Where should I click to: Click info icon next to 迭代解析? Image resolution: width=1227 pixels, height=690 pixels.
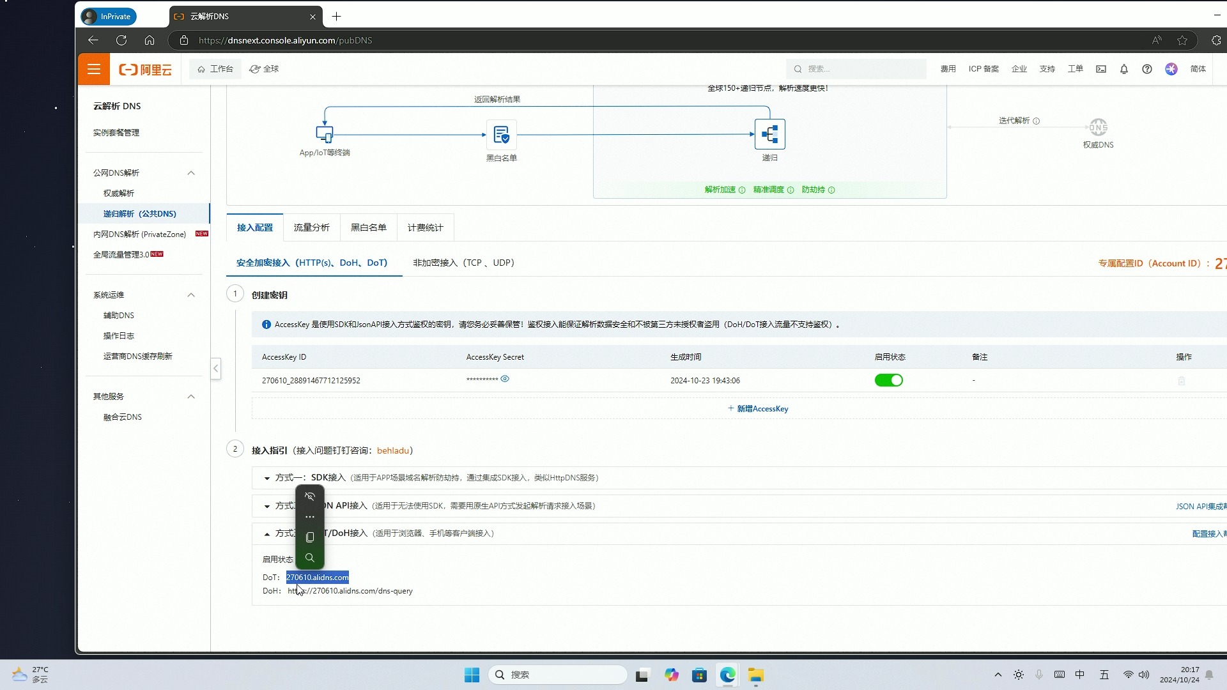click(1037, 121)
